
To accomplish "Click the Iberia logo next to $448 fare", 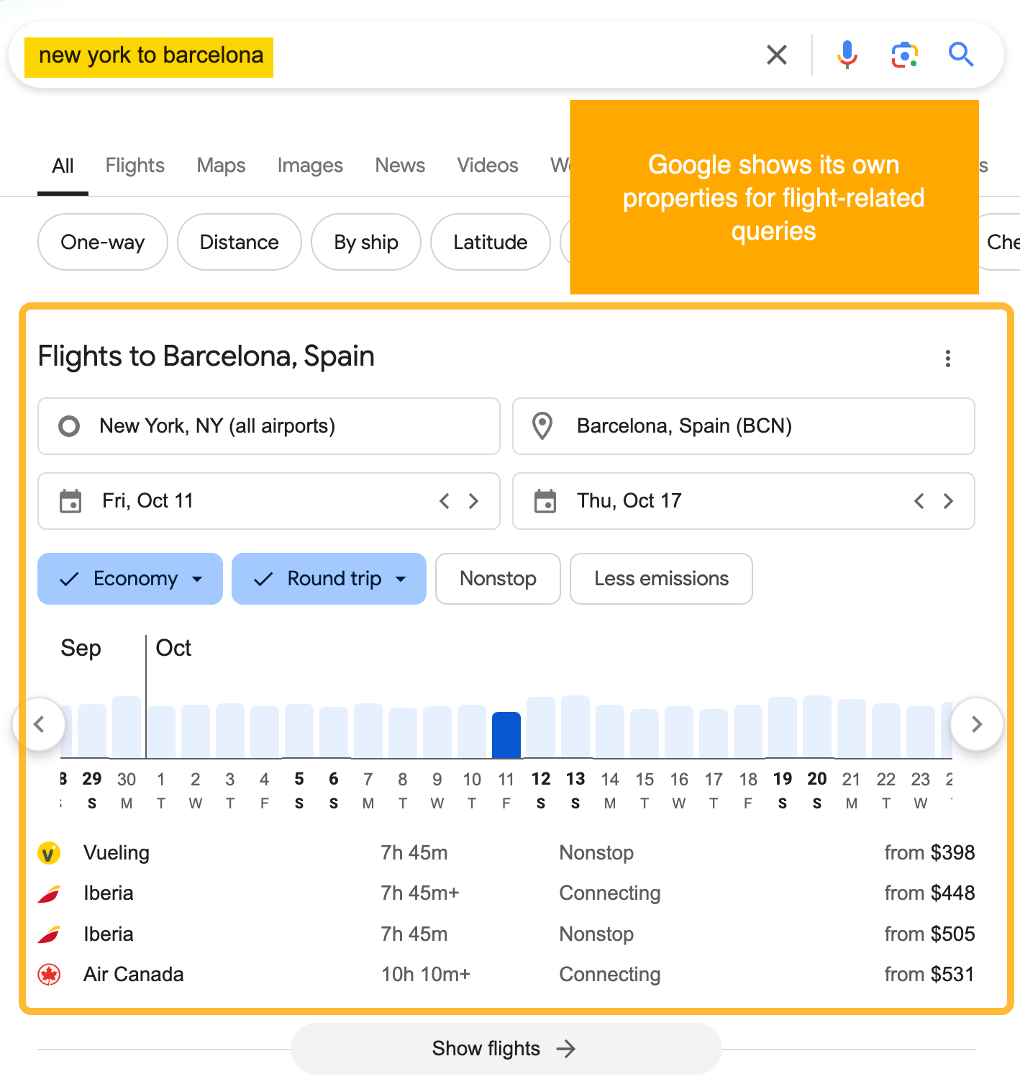I will click(x=50, y=893).
